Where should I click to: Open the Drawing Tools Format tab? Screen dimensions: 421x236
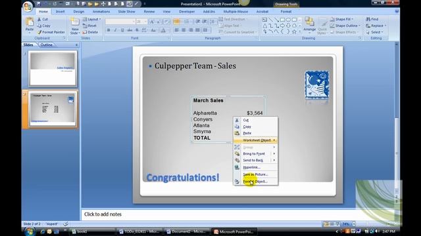(286, 12)
